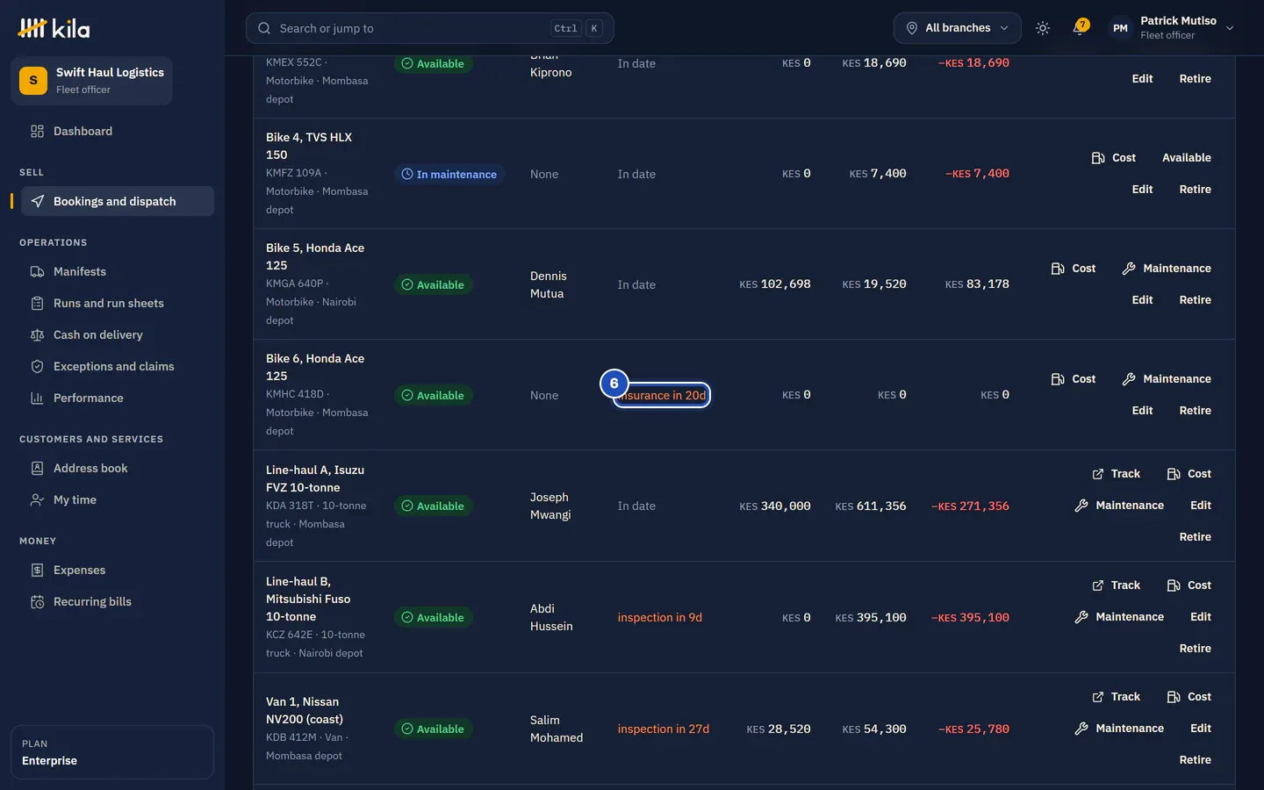Click the Address book icon
The width and height of the screenshot is (1264, 790).
[37, 469]
